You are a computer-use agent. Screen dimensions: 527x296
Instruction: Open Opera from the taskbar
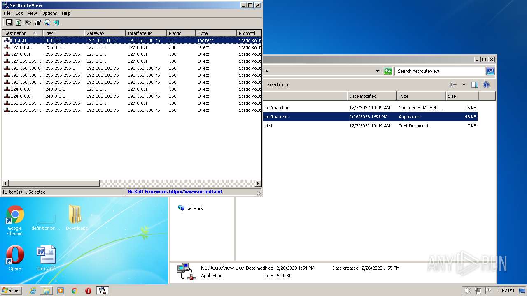(x=88, y=291)
